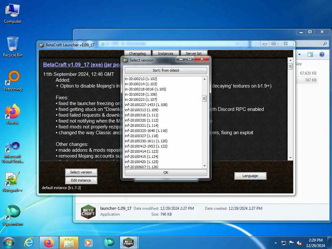Open the Explorer view options dropdown arrow
Image resolution: width=332 pixels, height=249 pixels.
299,54
